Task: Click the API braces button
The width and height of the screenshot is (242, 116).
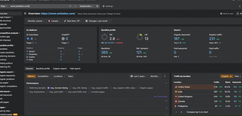Action: coord(239,14)
